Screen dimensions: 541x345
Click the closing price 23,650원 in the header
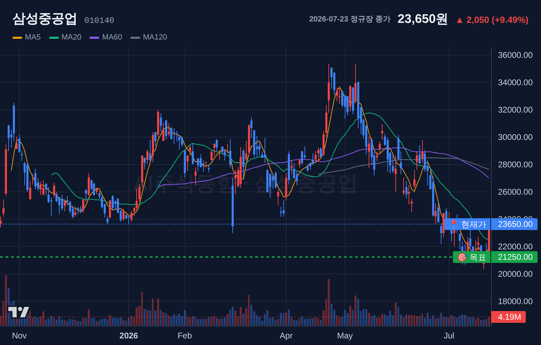click(x=422, y=19)
